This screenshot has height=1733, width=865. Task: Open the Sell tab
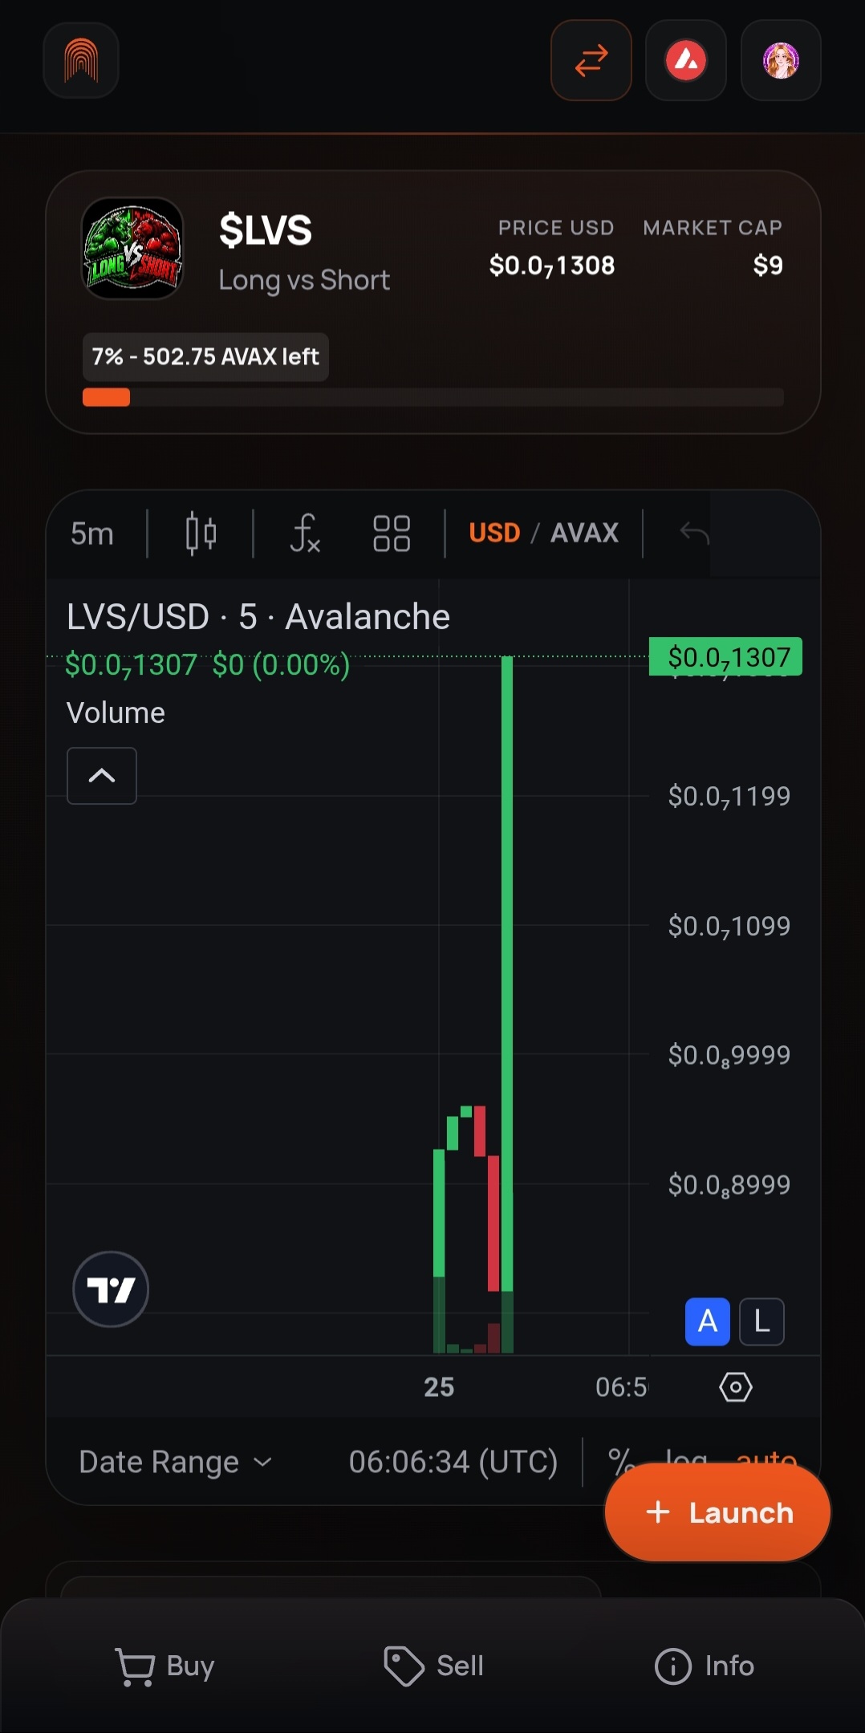(433, 1666)
